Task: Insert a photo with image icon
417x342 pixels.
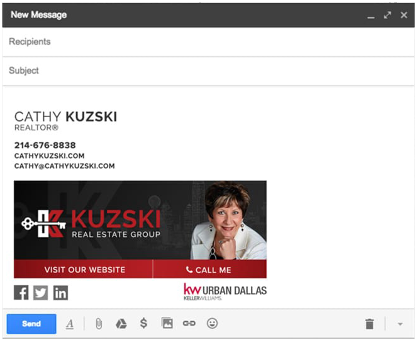Action: pyautogui.click(x=167, y=324)
